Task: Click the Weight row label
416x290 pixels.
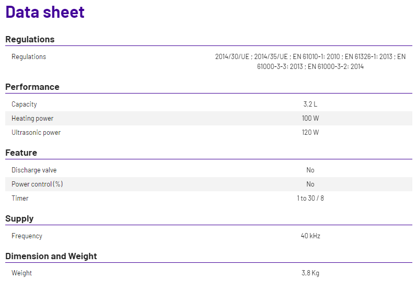Action: point(21,273)
